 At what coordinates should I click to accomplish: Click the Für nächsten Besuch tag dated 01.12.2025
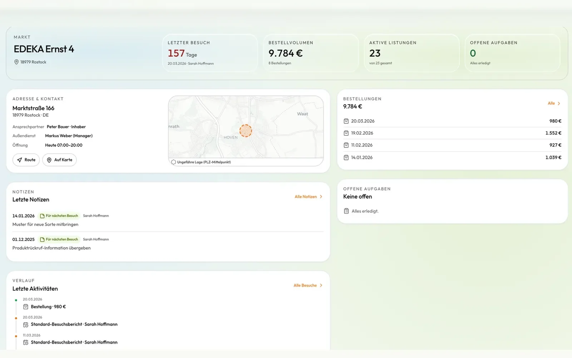pyautogui.click(x=59, y=240)
